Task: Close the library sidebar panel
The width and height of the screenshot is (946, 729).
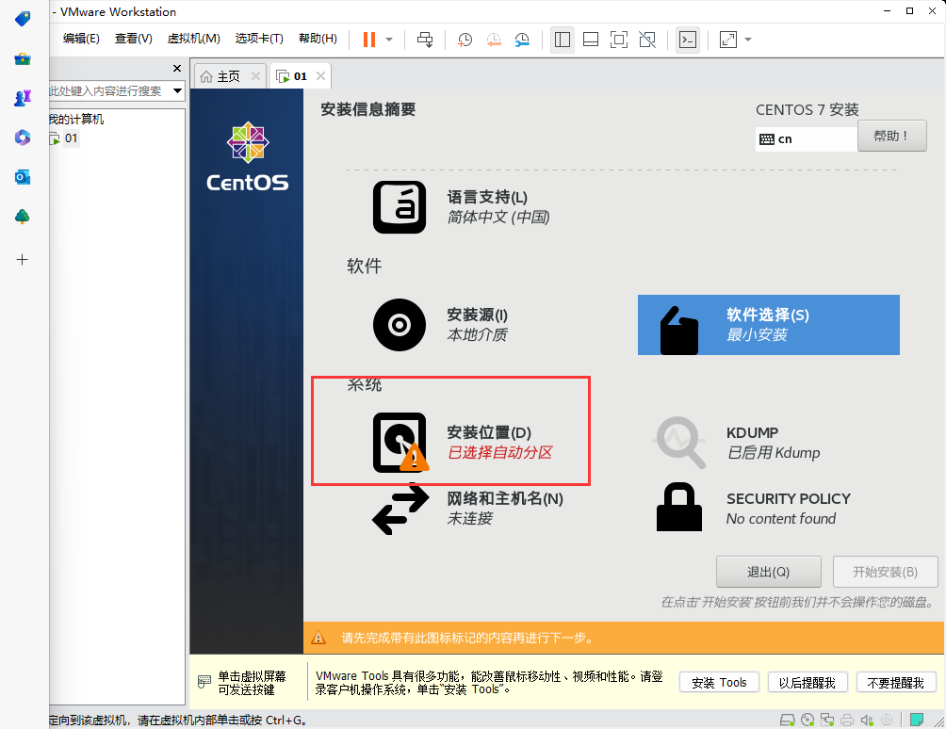Action: (x=177, y=68)
